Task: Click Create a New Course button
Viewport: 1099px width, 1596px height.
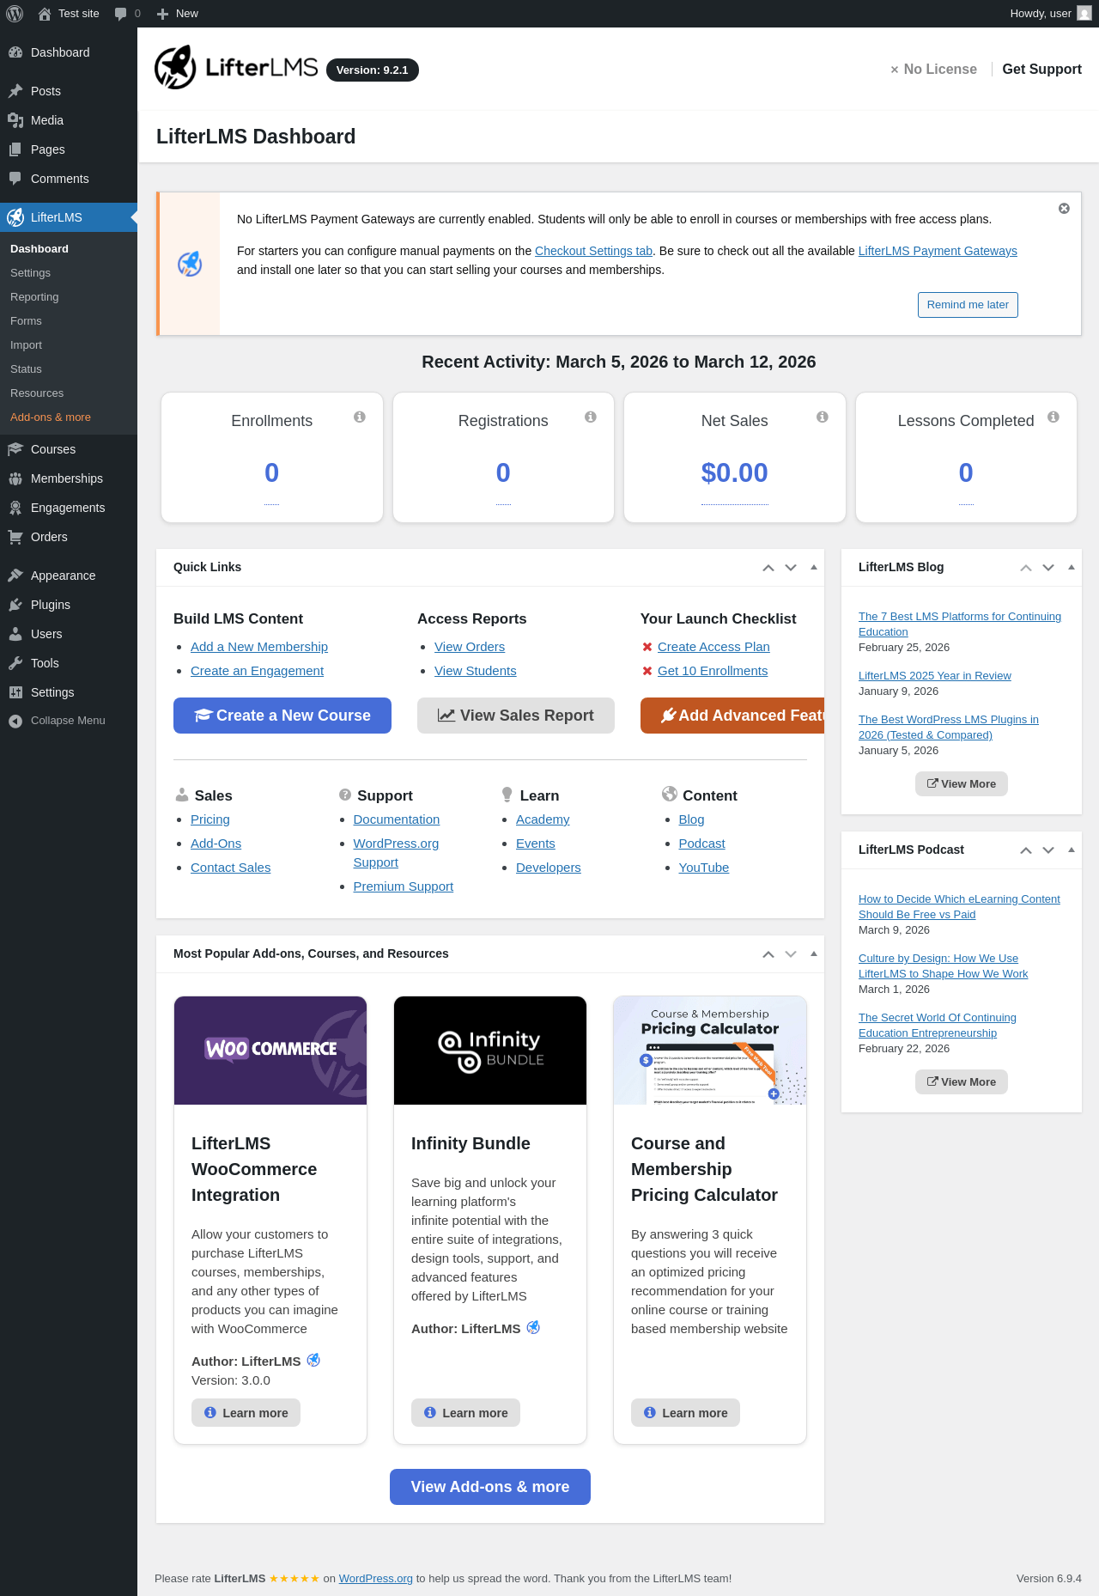Action: coord(282,716)
